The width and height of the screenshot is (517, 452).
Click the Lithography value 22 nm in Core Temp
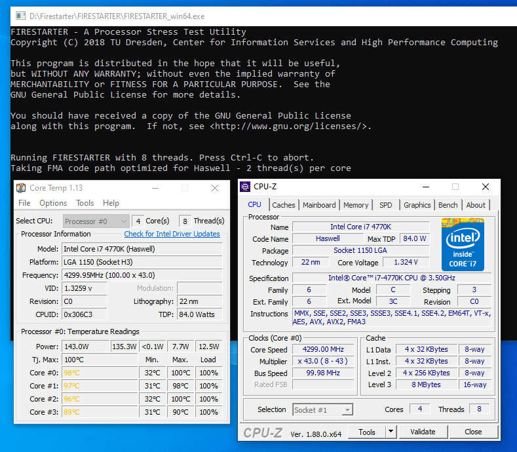coord(199,301)
